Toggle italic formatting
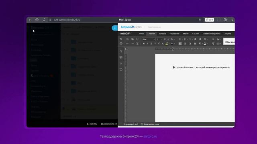This screenshot has height=144, width=257. pos(147,44)
